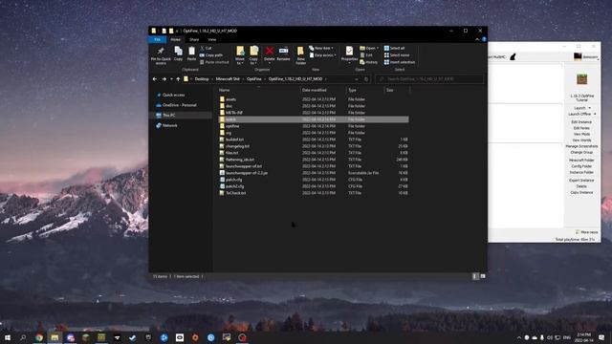This screenshot has height=344, width=612.
Task: Open Chrome from the taskbar
Action: point(39,337)
